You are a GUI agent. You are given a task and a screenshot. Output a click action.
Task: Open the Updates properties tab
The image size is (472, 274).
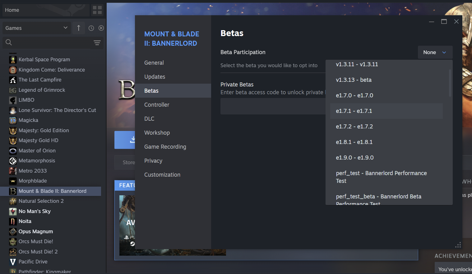pos(173,77)
